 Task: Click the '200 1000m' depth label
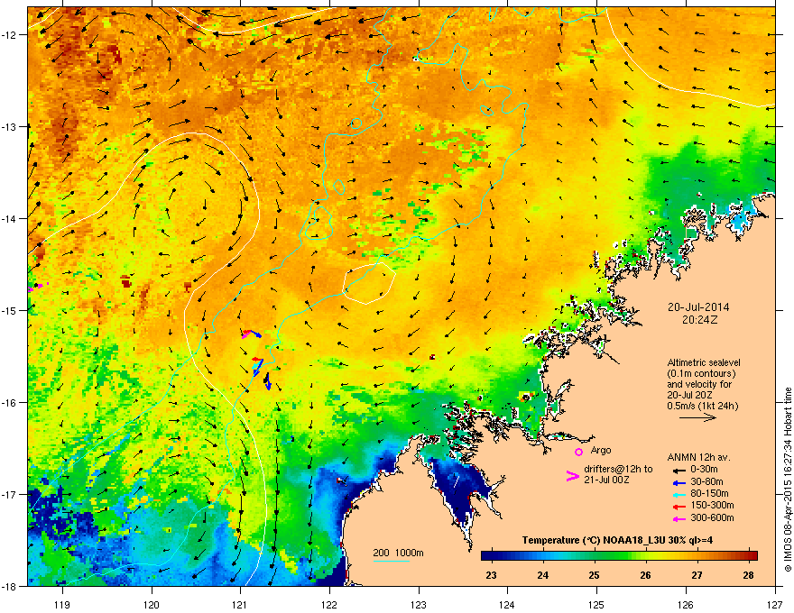(x=398, y=553)
